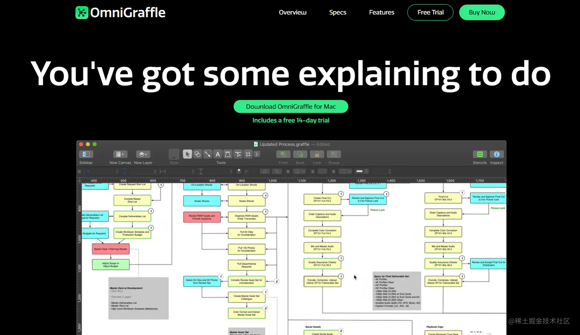The width and height of the screenshot is (580, 335).
Task: Open the Inspect panel
Action: click(496, 154)
